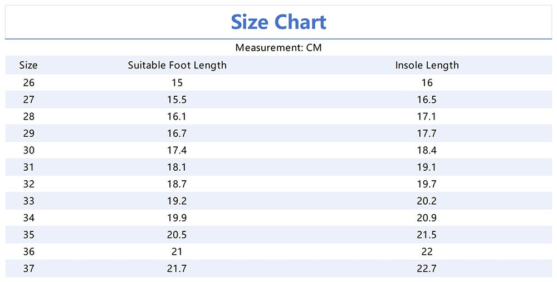The width and height of the screenshot is (557, 282).
Task: Click foot length value 17.4
Action: (177, 150)
